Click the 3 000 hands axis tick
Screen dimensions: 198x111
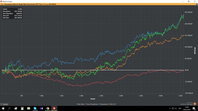click(x=121, y=96)
